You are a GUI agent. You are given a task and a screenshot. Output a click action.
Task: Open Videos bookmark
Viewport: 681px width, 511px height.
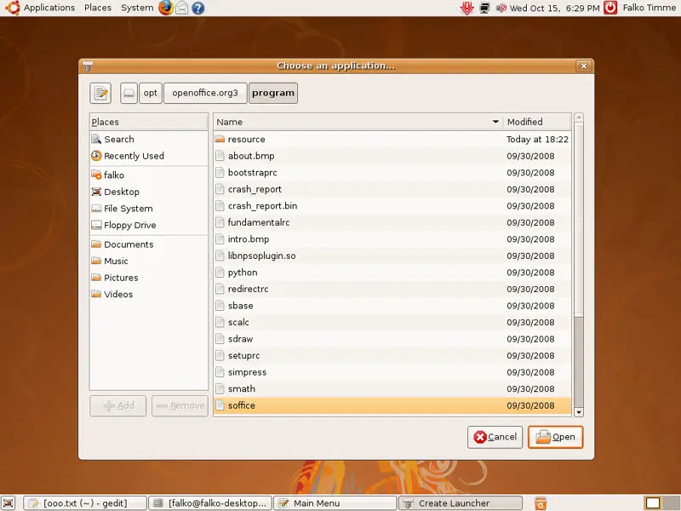(x=148, y=294)
